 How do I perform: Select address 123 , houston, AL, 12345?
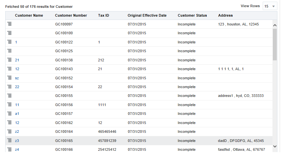(x=238, y=24)
